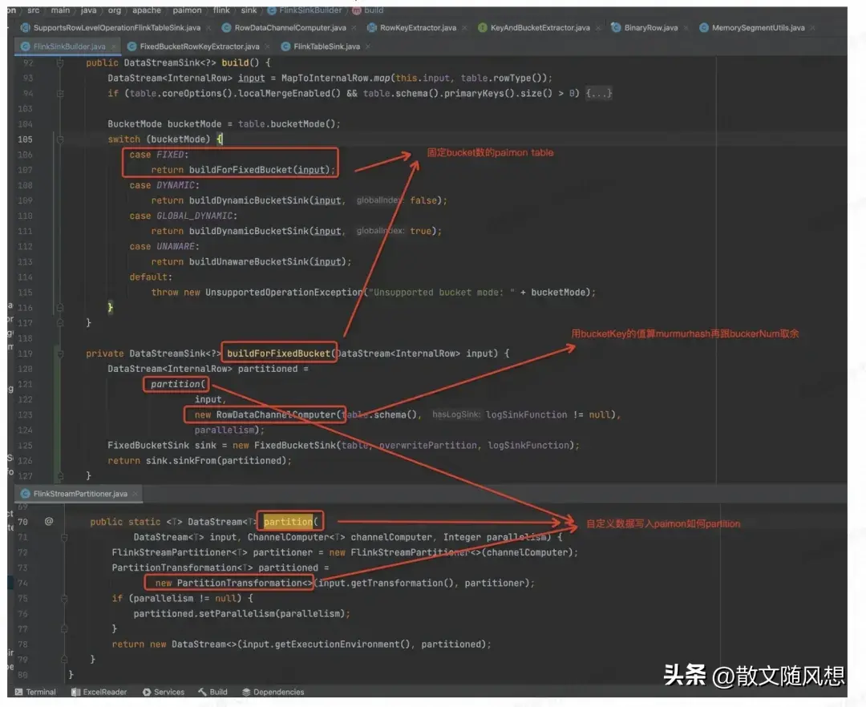Close the BinaryRow.java tab

tap(686, 27)
